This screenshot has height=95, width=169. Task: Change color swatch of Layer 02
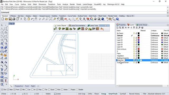click(x=139, y=40)
